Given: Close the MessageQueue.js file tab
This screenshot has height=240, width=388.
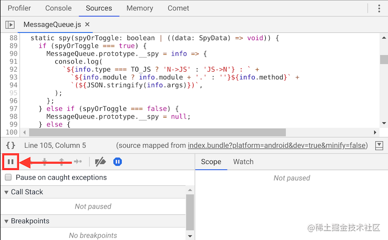Looking at the screenshot, I should pyautogui.click(x=87, y=25).
